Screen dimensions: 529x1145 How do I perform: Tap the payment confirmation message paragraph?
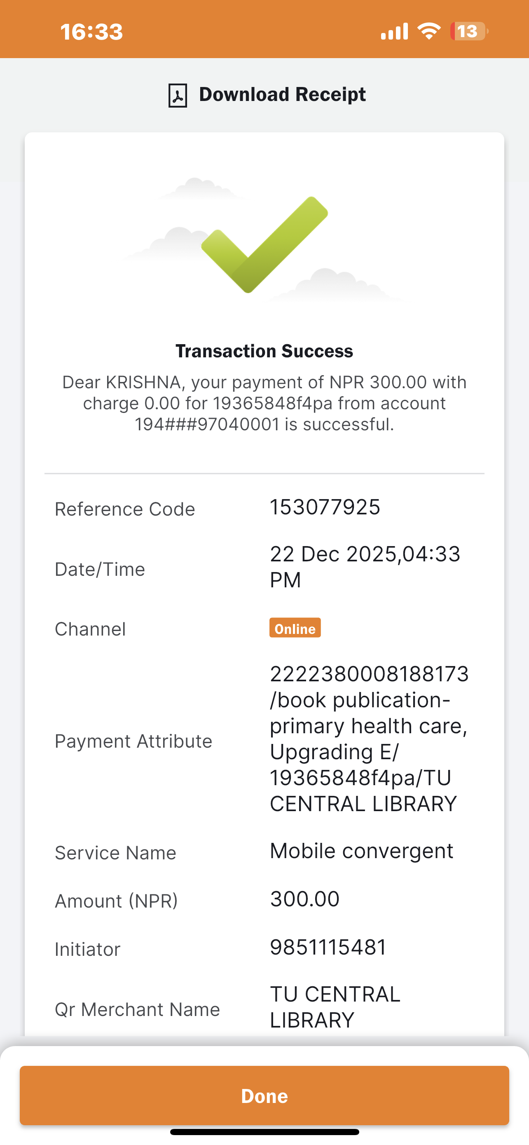264,403
